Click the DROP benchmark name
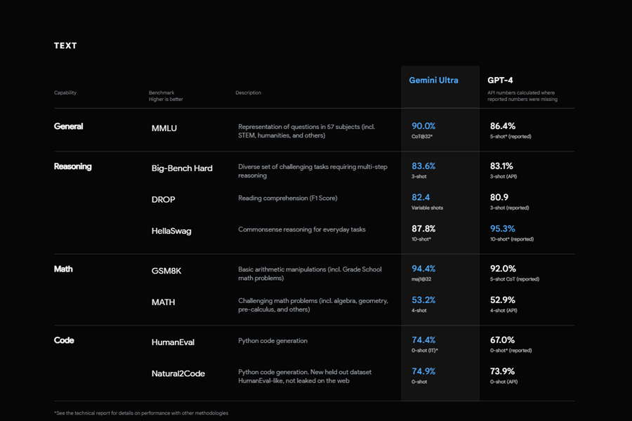 point(163,200)
